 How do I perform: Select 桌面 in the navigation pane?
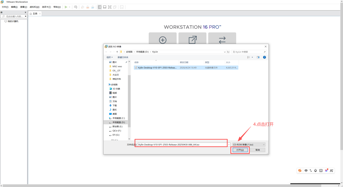(115, 114)
